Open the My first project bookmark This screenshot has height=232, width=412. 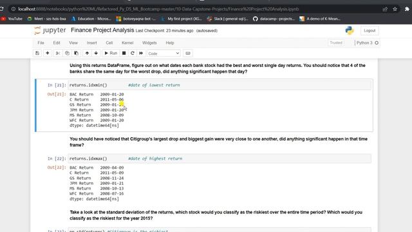pyautogui.click(x=182, y=19)
